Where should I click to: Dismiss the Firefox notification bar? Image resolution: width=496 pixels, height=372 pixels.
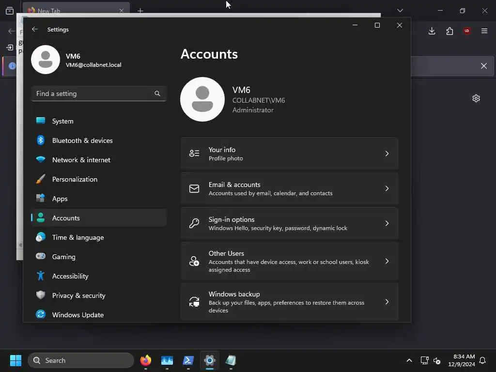click(x=484, y=66)
